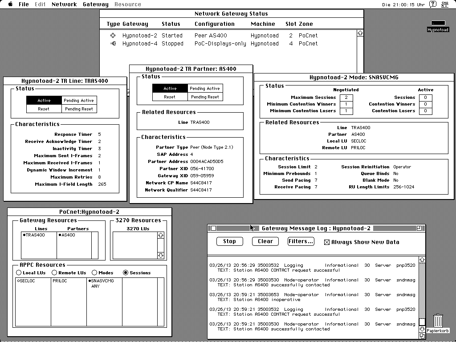Click the Hypnotoad-4 gateway type icon
456x342 pixels.
pos(113,44)
